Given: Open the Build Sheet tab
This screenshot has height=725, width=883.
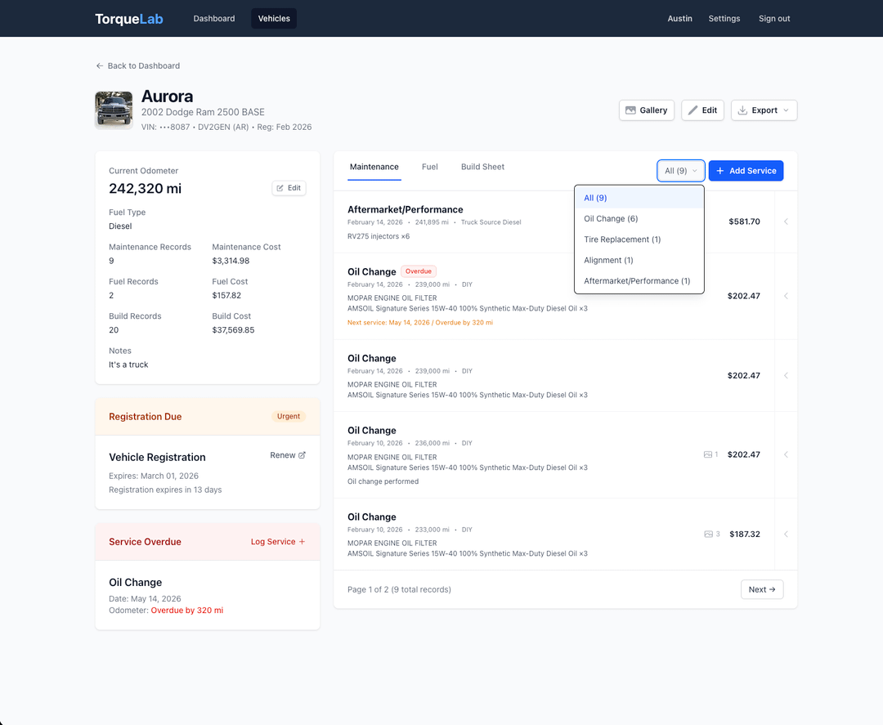Looking at the screenshot, I should click(x=482, y=167).
